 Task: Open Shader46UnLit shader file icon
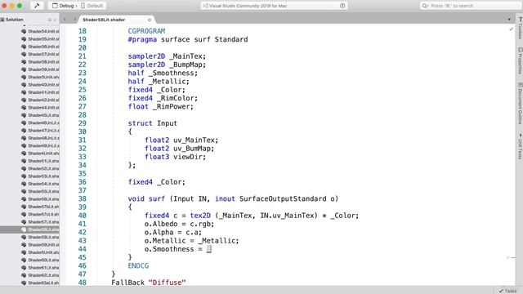click(x=24, y=122)
